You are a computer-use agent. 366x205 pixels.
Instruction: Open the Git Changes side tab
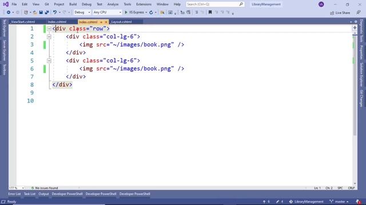pos(361,99)
